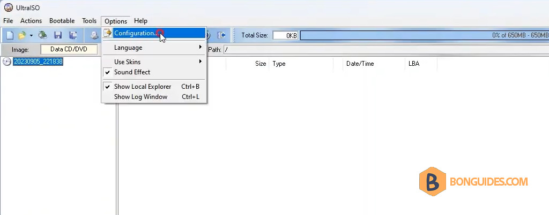Open the Tools menu

pos(90,21)
